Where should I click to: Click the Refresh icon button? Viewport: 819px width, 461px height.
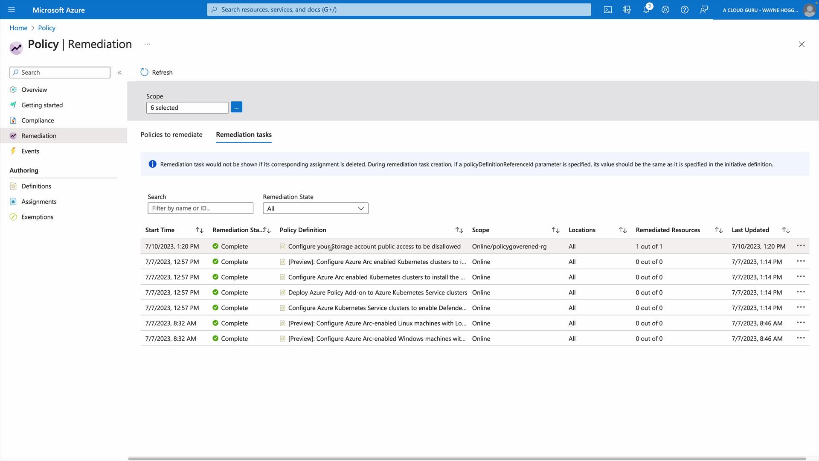pos(145,72)
